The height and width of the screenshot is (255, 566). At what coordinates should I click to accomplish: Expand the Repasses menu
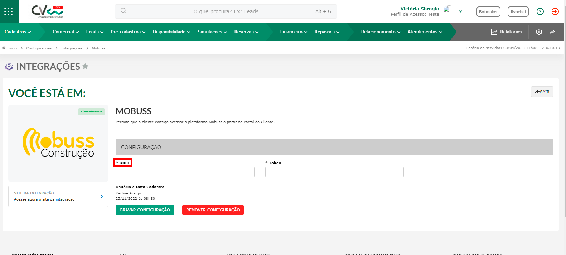click(x=327, y=32)
